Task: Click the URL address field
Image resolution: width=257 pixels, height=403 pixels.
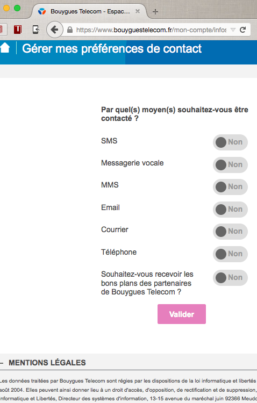Action: point(151,30)
